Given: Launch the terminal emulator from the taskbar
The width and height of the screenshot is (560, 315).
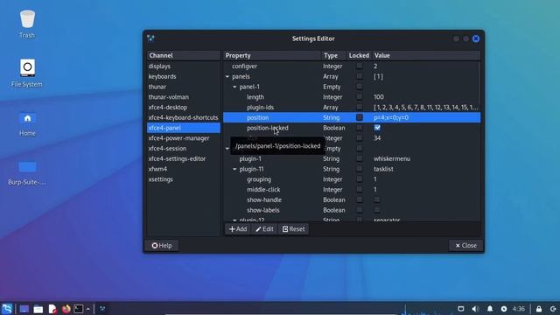Looking at the screenshot, I should coord(78,309).
